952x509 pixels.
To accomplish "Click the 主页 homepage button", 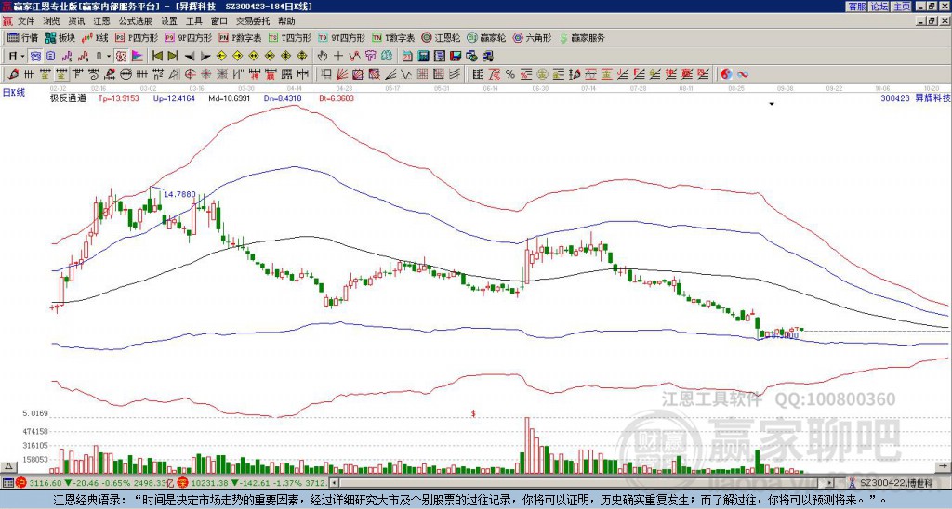I will (x=902, y=7).
